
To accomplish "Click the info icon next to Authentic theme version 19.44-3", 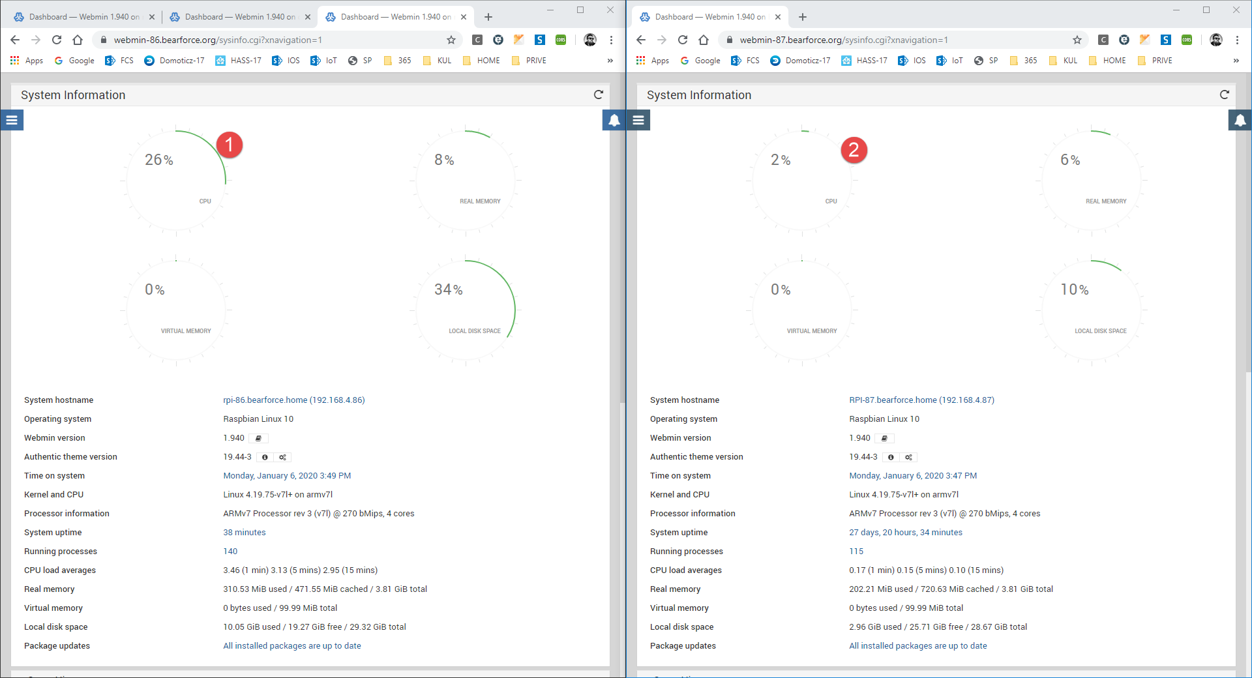I will click(x=265, y=457).
